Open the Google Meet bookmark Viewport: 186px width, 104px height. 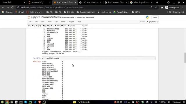(x=121, y=12)
